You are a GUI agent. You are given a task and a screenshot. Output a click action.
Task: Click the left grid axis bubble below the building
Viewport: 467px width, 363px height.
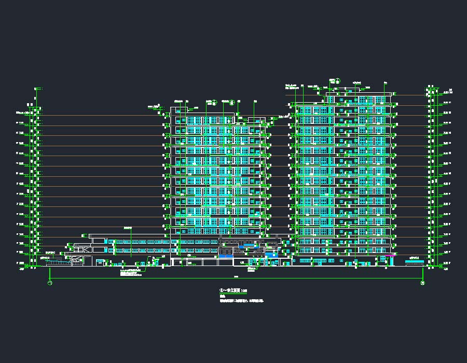pos(50,283)
